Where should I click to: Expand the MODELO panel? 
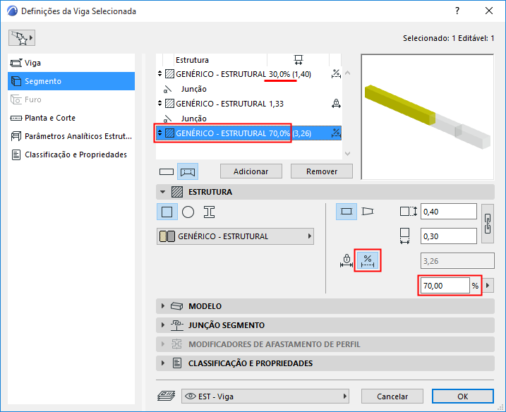coord(162,306)
